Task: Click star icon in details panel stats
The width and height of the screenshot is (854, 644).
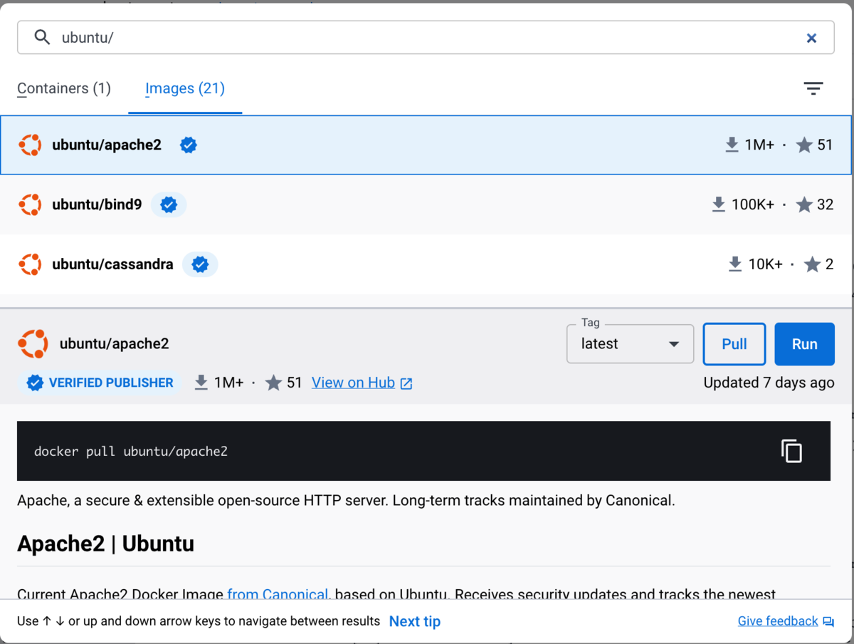Action: [273, 383]
